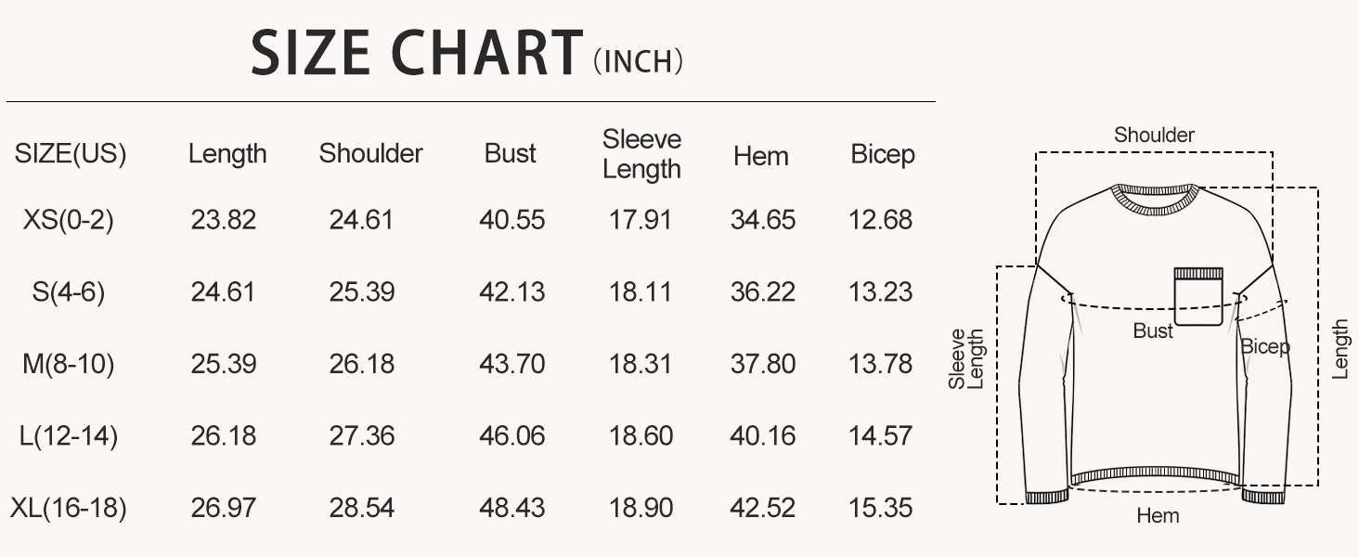Click the bust value 42.13 for size S
This screenshot has height=557, width=1359.
click(x=511, y=292)
